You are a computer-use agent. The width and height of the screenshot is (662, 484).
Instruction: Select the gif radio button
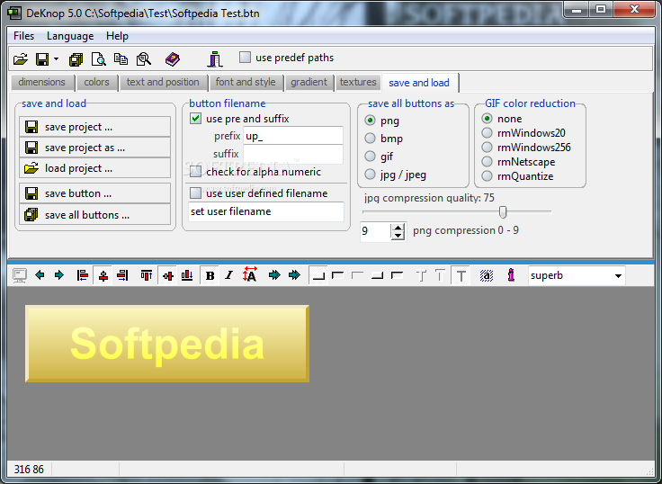[371, 157]
